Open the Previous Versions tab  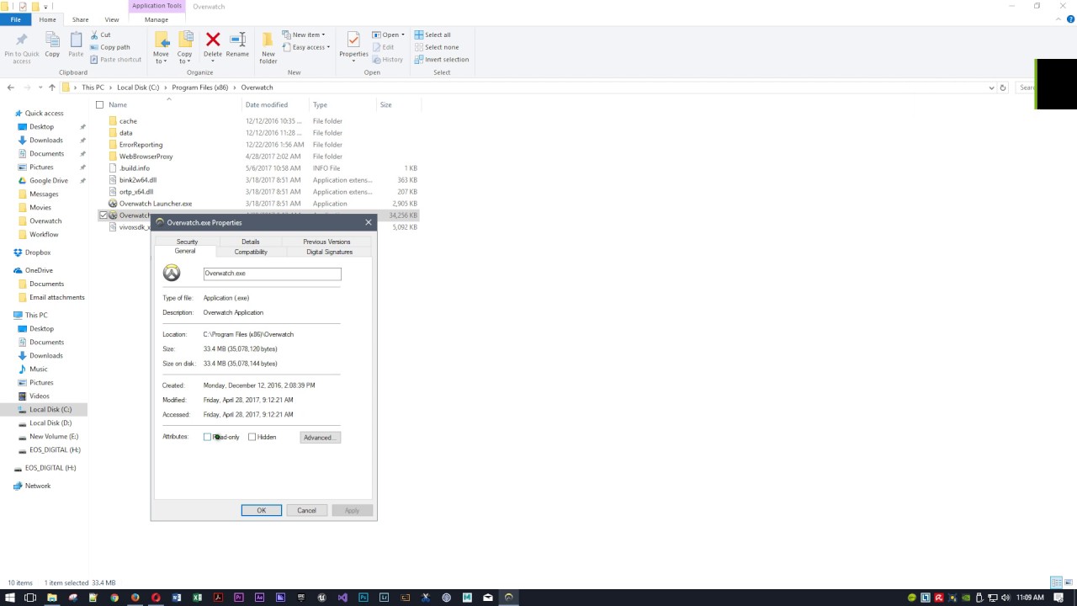(x=326, y=242)
